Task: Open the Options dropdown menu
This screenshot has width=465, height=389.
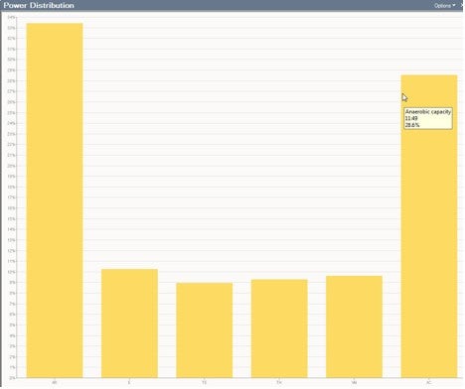Action: 444,6
